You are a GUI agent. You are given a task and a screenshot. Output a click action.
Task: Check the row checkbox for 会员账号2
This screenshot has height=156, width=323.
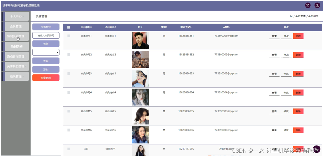click(x=69, y=55)
